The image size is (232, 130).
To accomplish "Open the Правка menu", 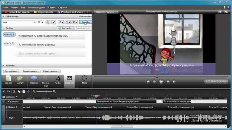I will pyautogui.click(x=14, y=8).
